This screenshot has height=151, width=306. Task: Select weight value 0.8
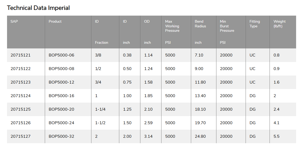coord(277,55)
